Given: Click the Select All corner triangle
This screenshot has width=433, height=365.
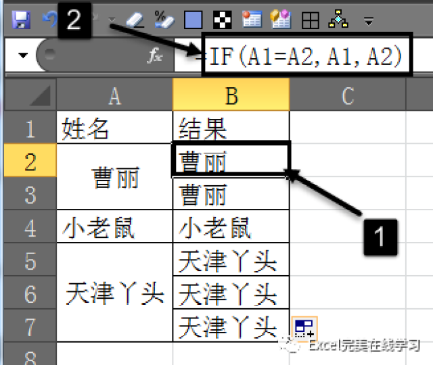Looking at the screenshot, I should click(x=30, y=95).
